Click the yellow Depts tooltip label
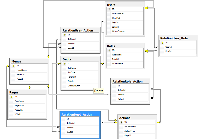 99,91
